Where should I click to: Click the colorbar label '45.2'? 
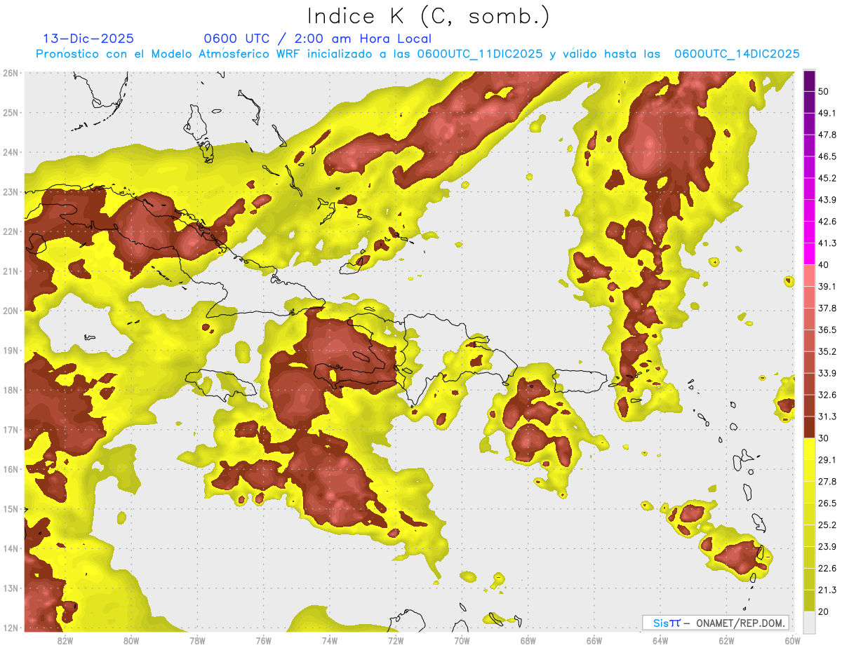pyautogui.click(x=827, y=178)
